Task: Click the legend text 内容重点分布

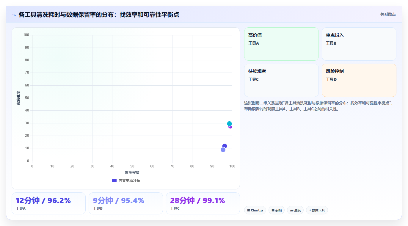Action: click(x=129, y=181)
